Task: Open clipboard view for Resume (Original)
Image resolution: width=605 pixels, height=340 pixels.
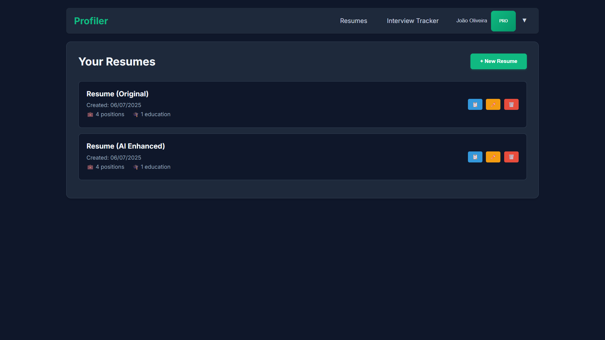Action: [475, 104]
